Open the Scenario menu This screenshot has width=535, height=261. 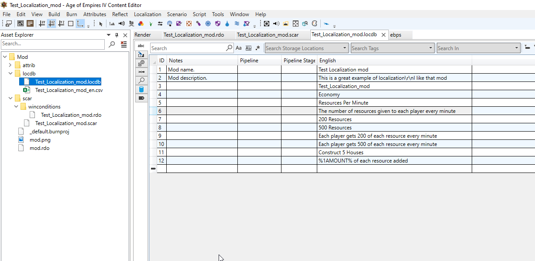177,14
